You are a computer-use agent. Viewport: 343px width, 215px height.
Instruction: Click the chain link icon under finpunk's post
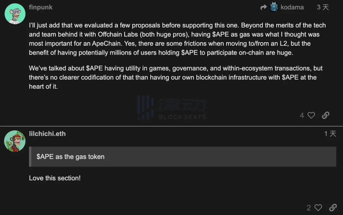[326, 115]
